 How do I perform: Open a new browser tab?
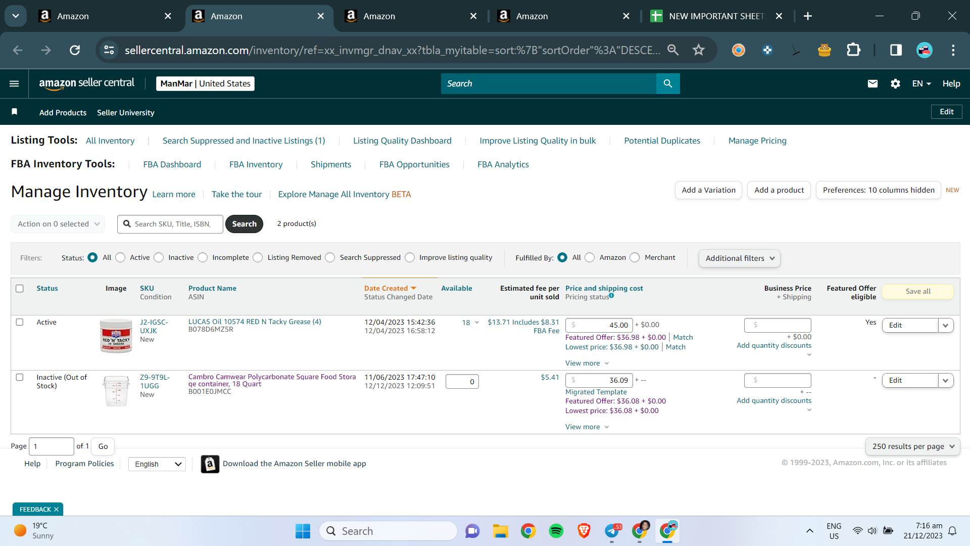(x=808, y=16)
